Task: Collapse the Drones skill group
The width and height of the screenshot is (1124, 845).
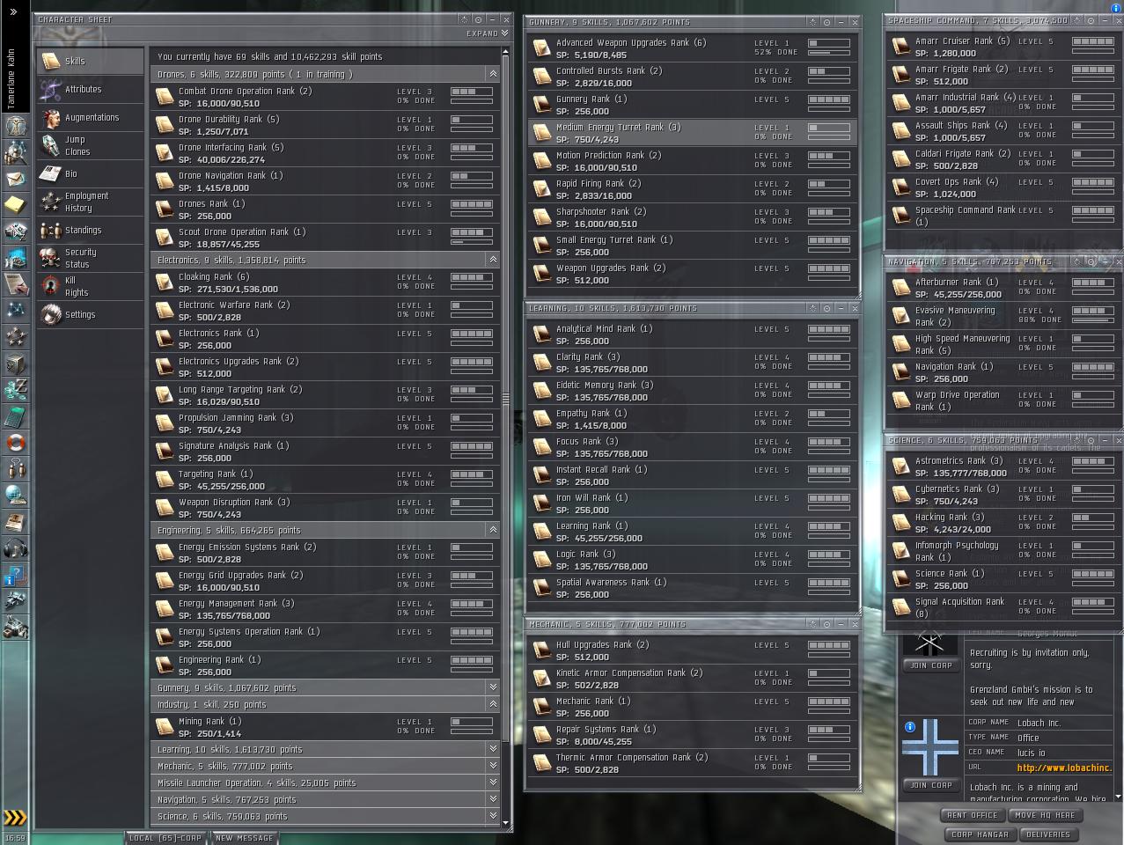Action: [493, 75]
